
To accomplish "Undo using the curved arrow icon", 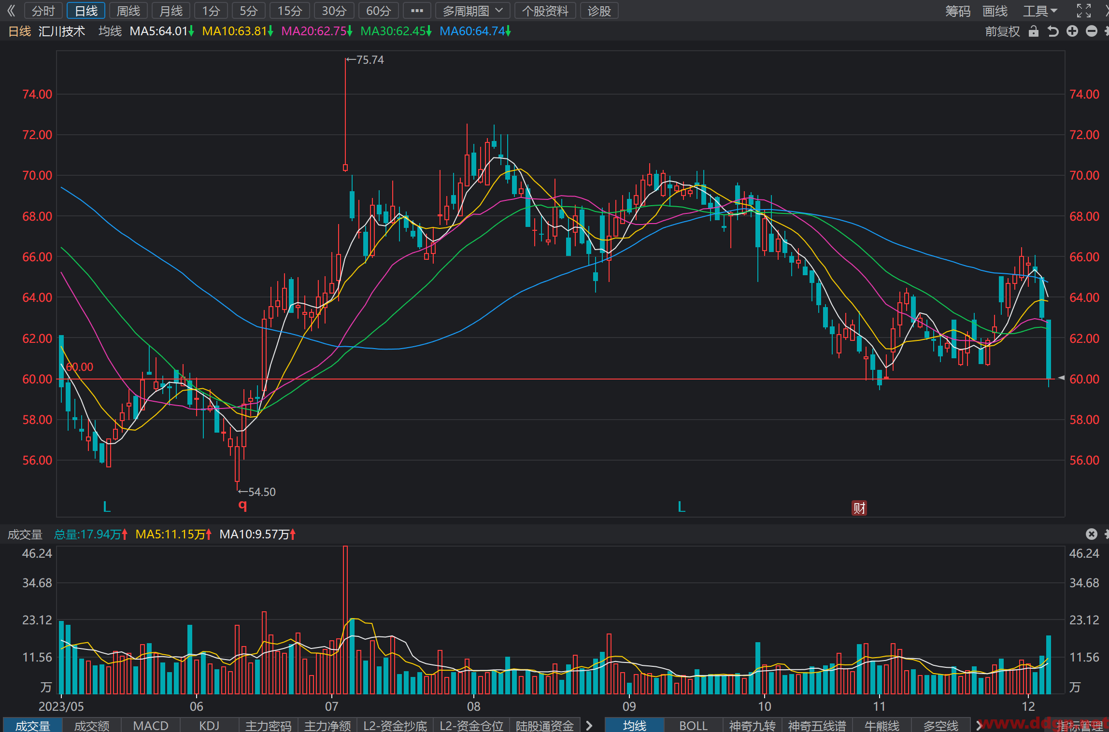I will point(1053,31).
